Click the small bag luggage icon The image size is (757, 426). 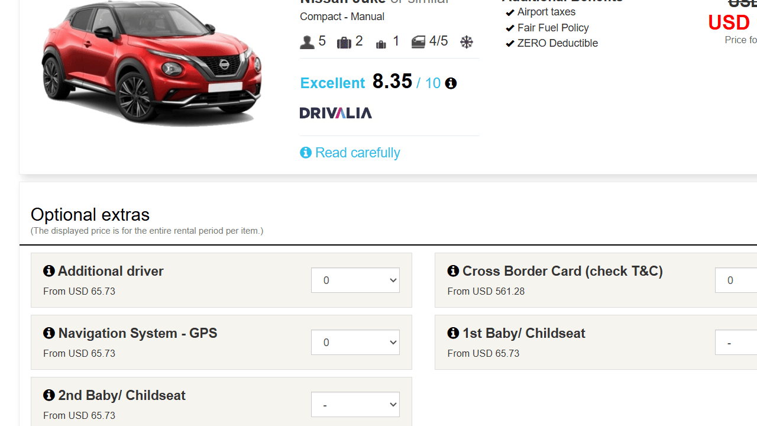pos(381,43)
